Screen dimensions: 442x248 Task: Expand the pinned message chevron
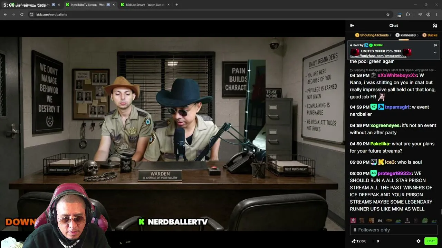(x=435, y=53)
